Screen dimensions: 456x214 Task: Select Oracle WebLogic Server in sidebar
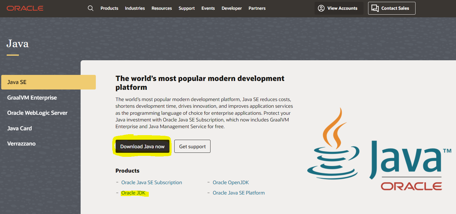(x=37, y=113)
